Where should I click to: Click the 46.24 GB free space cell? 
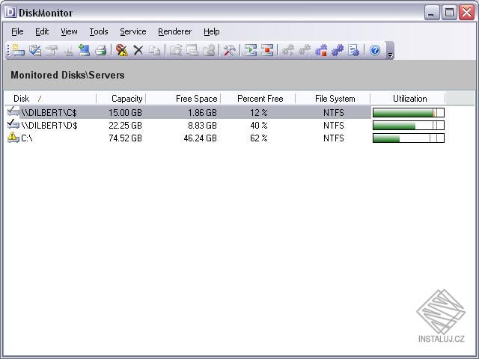200,138
